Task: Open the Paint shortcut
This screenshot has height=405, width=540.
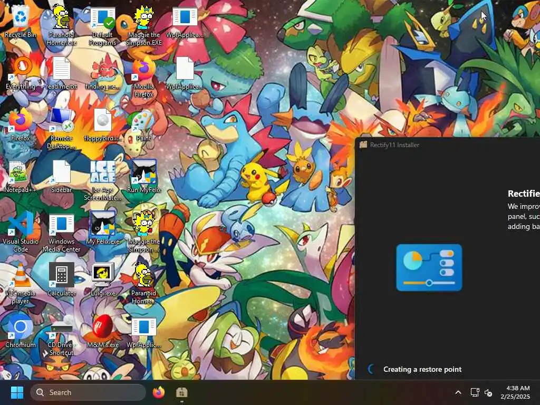Action: 144,125
